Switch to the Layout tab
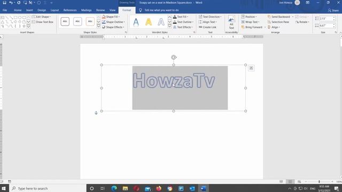Screen dimensions: 342x192 [x=55, y=10]
